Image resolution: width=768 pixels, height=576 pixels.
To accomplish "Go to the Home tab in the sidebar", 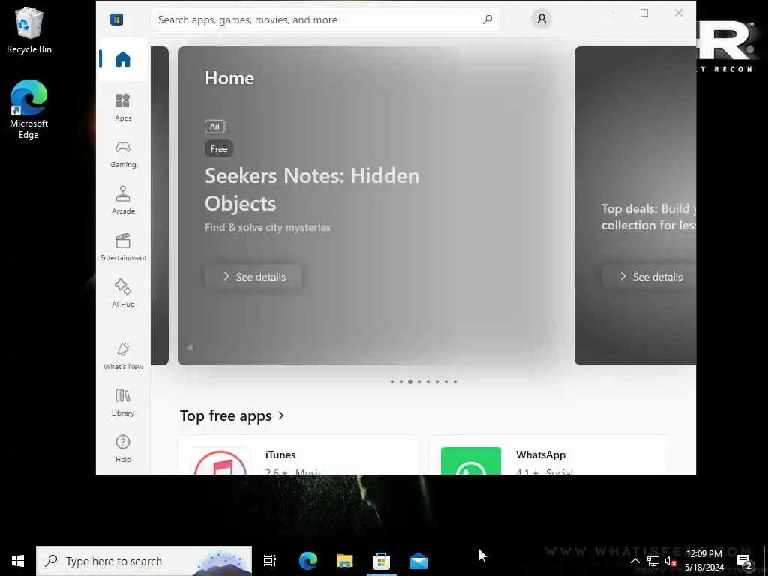I will pyautogui.click(x=123, y=59).
